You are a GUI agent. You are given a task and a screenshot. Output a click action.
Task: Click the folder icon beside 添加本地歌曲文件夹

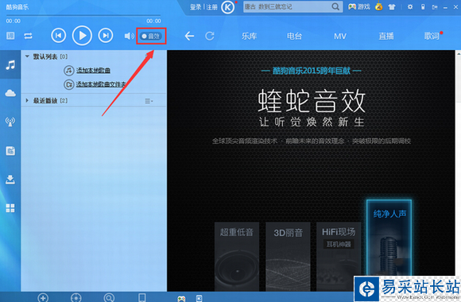click(69, 84)
